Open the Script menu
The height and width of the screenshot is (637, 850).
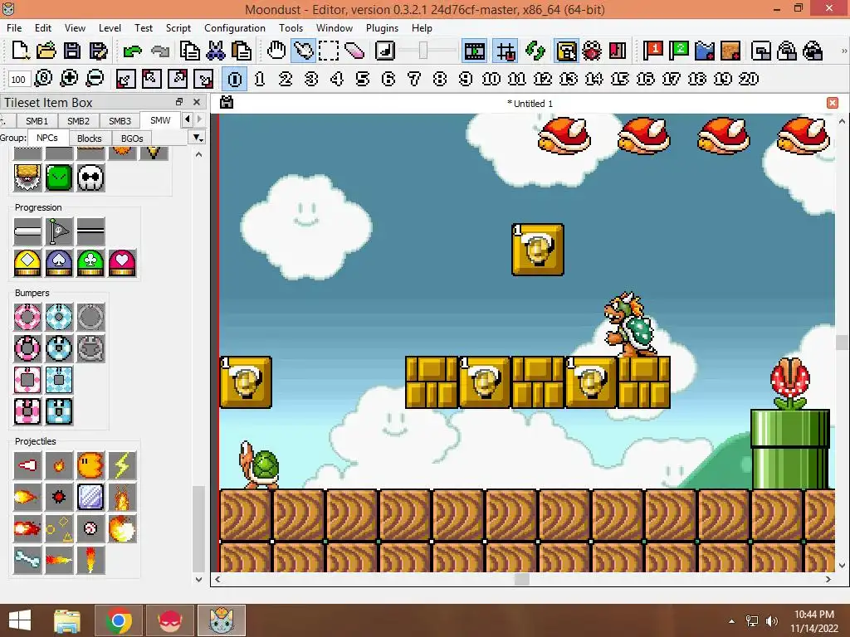click(178, 28)
